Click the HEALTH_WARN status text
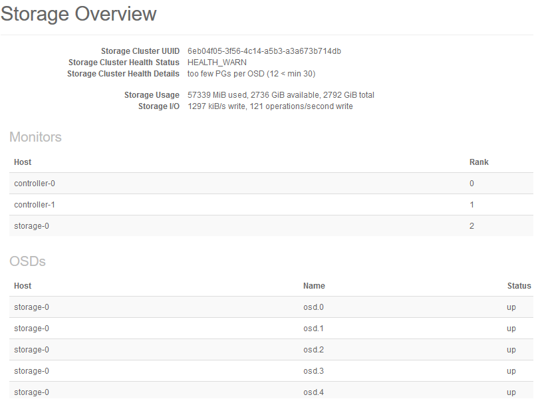 coord(217,63)
